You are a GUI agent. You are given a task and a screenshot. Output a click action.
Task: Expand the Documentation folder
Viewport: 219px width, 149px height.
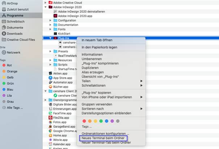50,25
